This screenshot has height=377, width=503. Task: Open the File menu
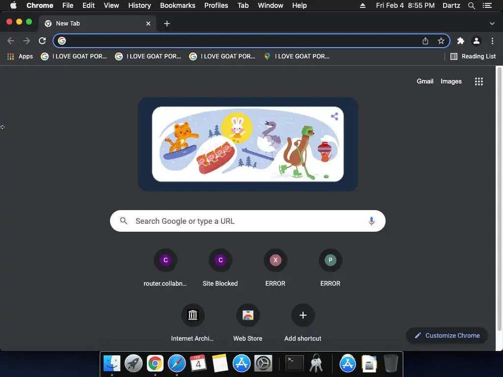(68, 5)
